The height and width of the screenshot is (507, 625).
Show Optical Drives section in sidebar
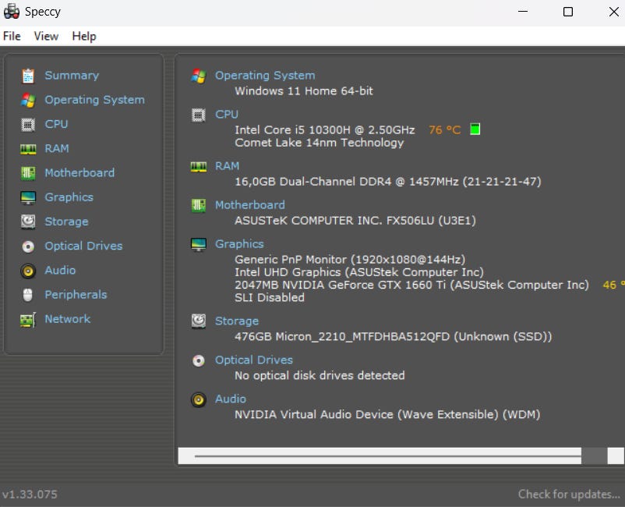[x=83, y=246]
